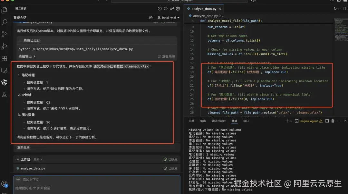348x194 pixels.
Task: Click terminal line IP地址: 62 missing values
Action: 211,182
